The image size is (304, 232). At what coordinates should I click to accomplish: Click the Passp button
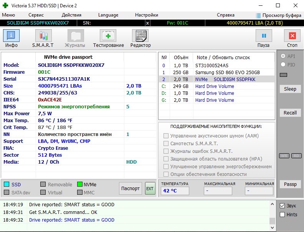tap(290, 184)
